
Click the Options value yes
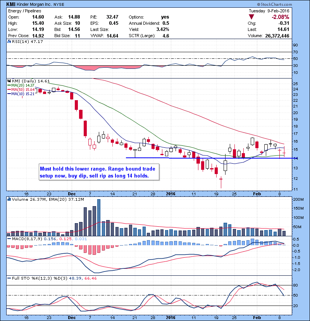[165, 17]
